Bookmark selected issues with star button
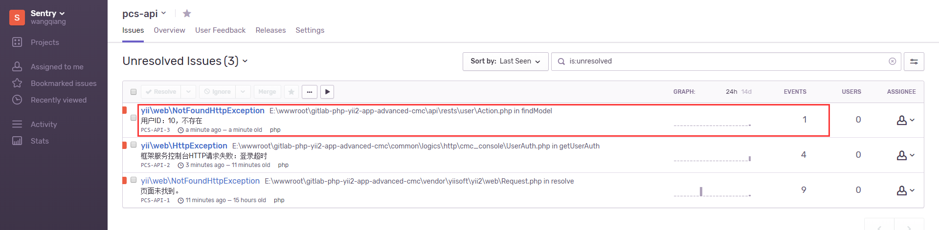 pyautogui.click(x=291, y=92)
